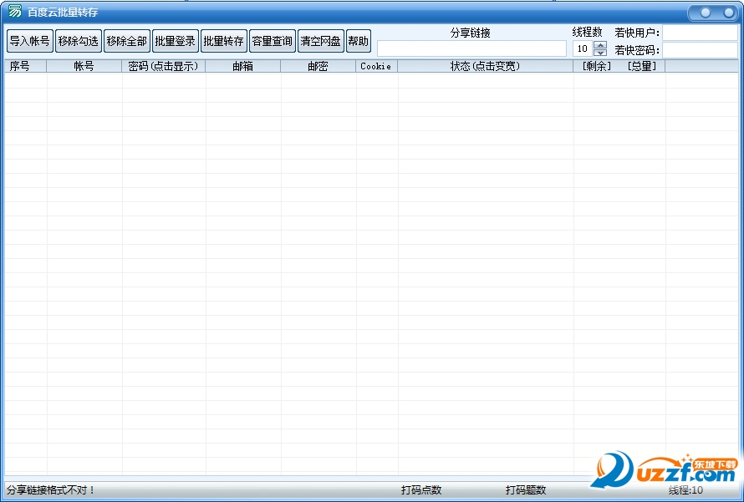The width and height of the screenshot is (744, 502).
Task: Click the 邮箱 column header
Action: point(243,66)
